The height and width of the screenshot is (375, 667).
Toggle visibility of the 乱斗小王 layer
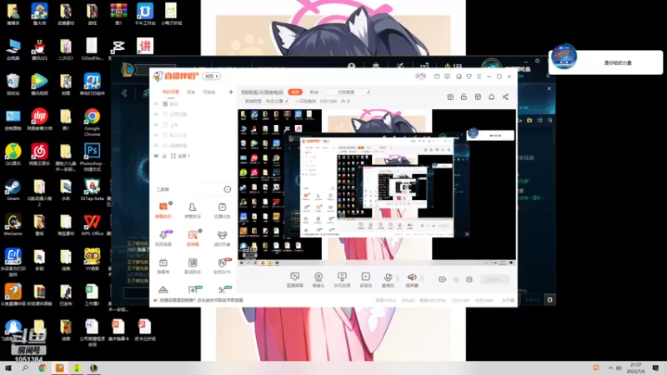(156, 135)
